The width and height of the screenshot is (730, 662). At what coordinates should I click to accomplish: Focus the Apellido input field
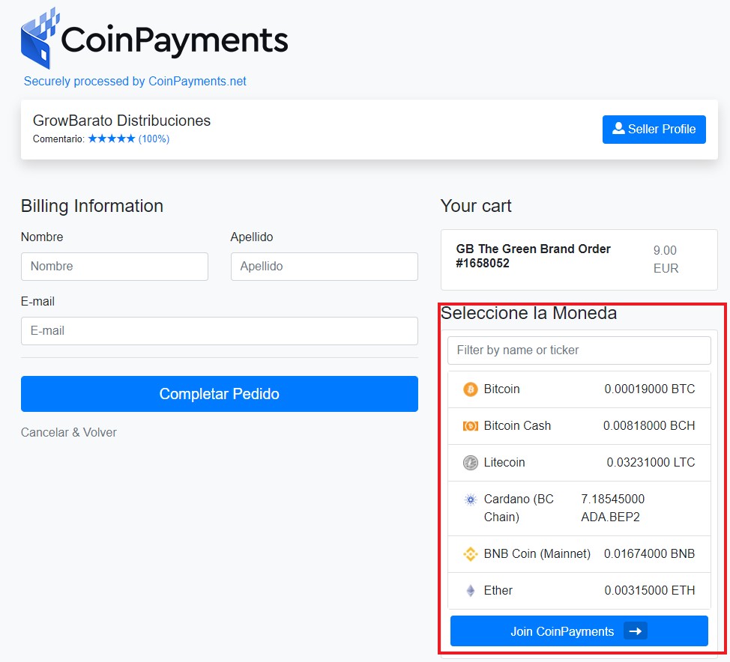point(324,266)
